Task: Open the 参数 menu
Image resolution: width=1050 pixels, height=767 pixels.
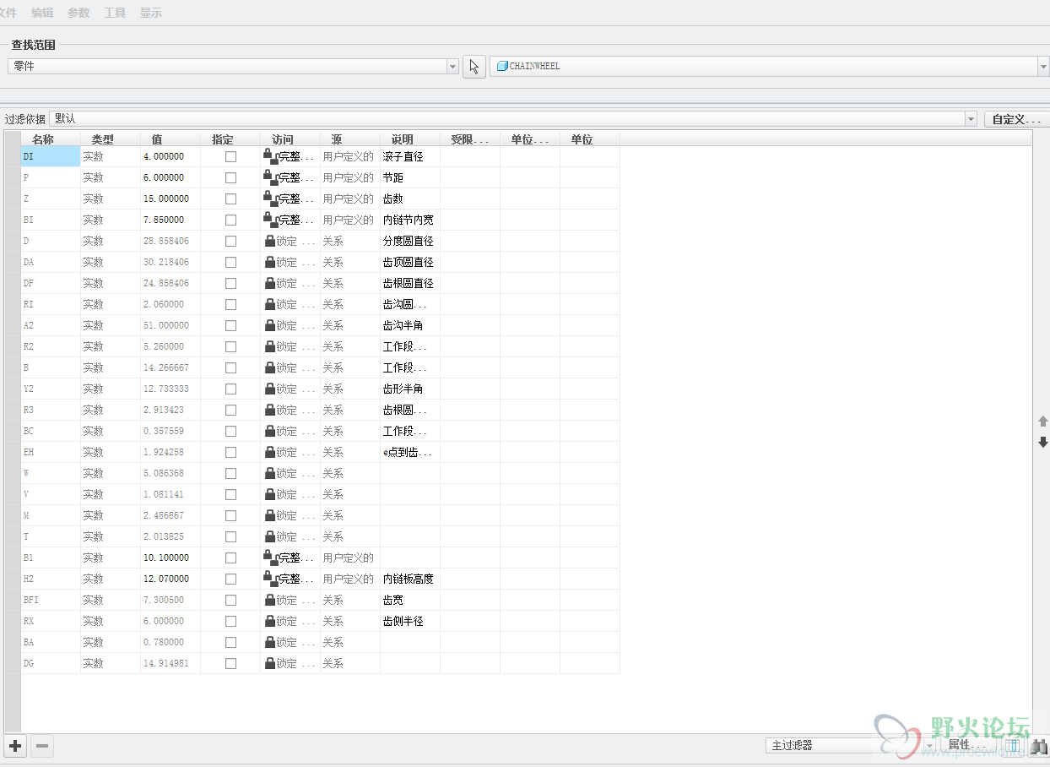Action: pos(78,13)
